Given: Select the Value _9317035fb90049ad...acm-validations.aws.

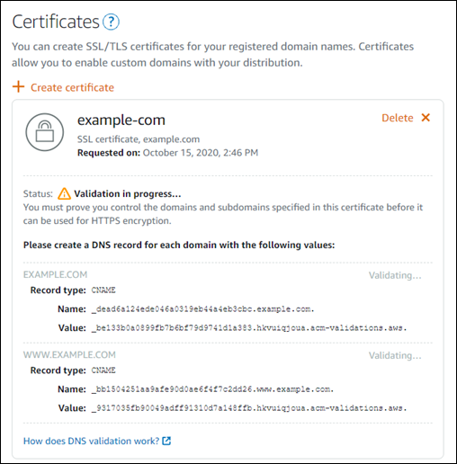Looking at the screenshot, I should [x=249, y=408].
